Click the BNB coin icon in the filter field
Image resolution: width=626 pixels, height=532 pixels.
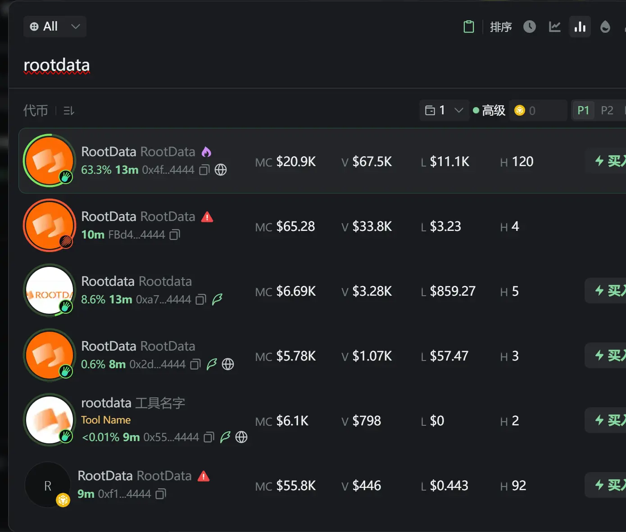(x=520, y=110)
